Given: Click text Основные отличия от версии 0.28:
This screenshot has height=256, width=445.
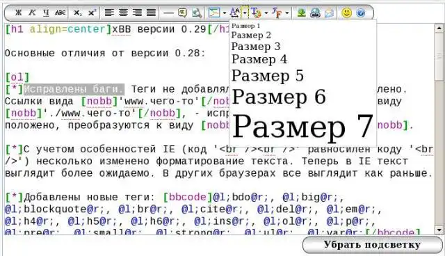Looking at the screenshot, I should [105, 53].
